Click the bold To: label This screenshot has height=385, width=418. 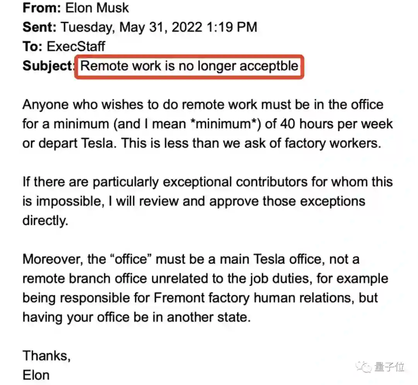pos(33,46)
